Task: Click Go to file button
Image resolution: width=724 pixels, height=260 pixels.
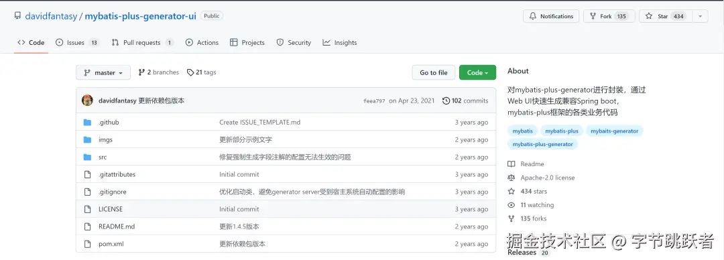Action: coord(434,72)
